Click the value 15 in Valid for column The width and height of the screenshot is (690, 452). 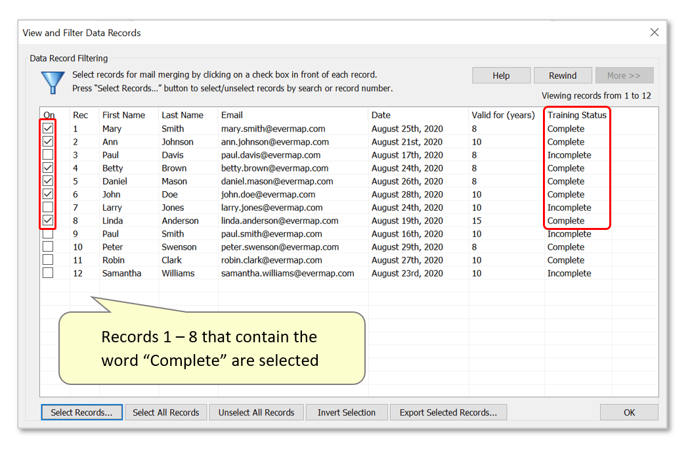(477, 221)
